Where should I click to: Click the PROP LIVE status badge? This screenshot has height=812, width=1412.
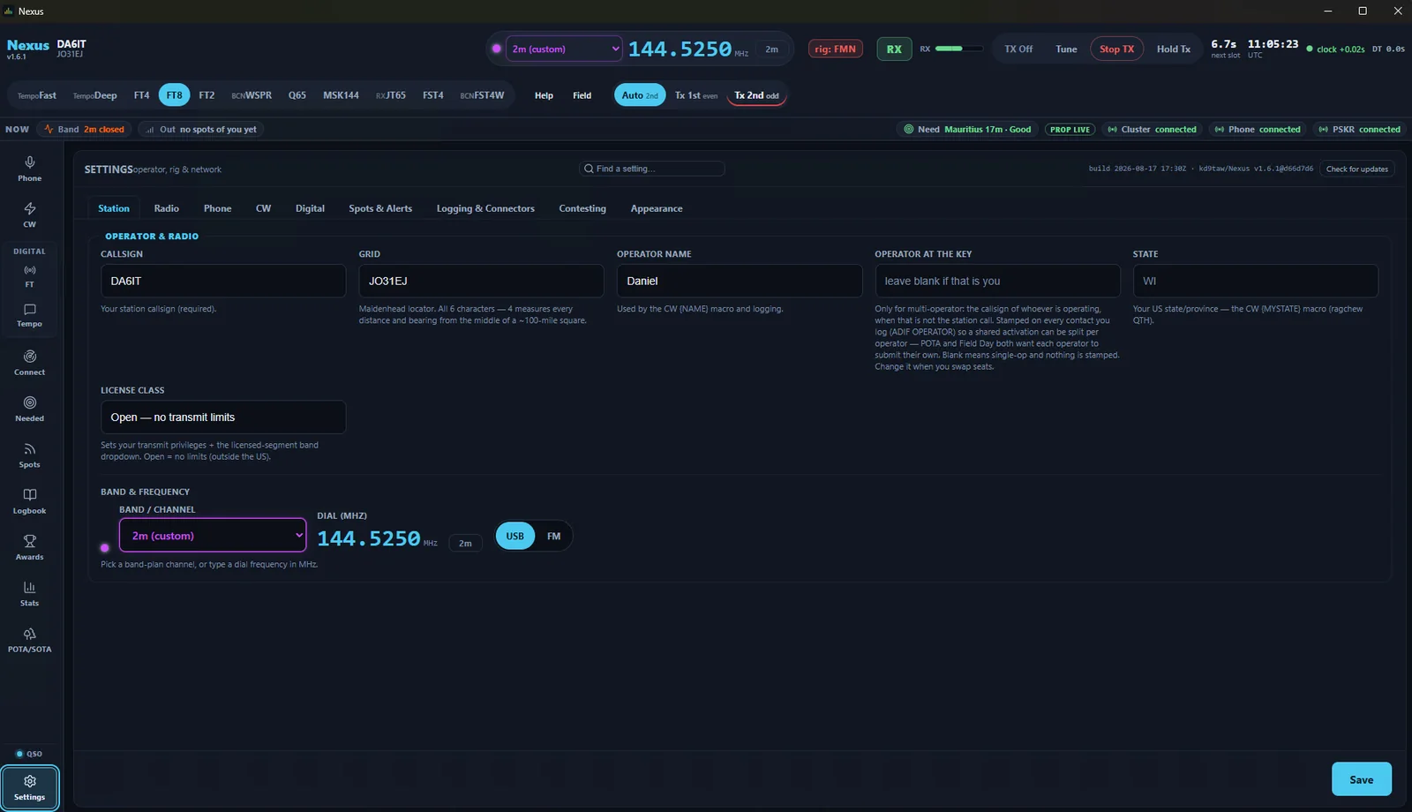(1070, 129)
